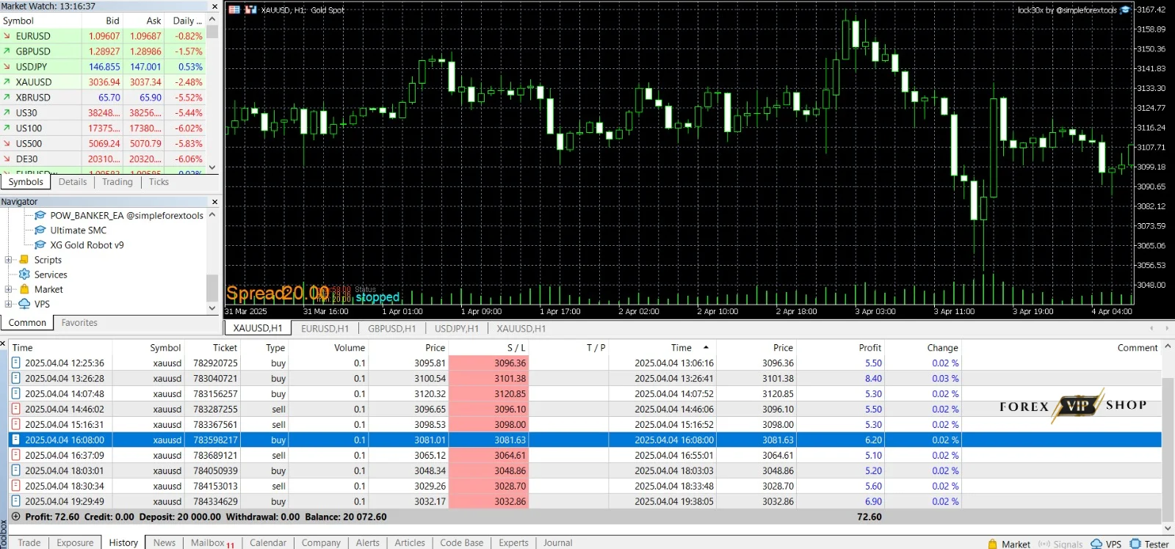The height and width of the screenshot is (549, 1175).
Task: Click the lock30x expert advisor hat icon on chart
Action: 1125,10
